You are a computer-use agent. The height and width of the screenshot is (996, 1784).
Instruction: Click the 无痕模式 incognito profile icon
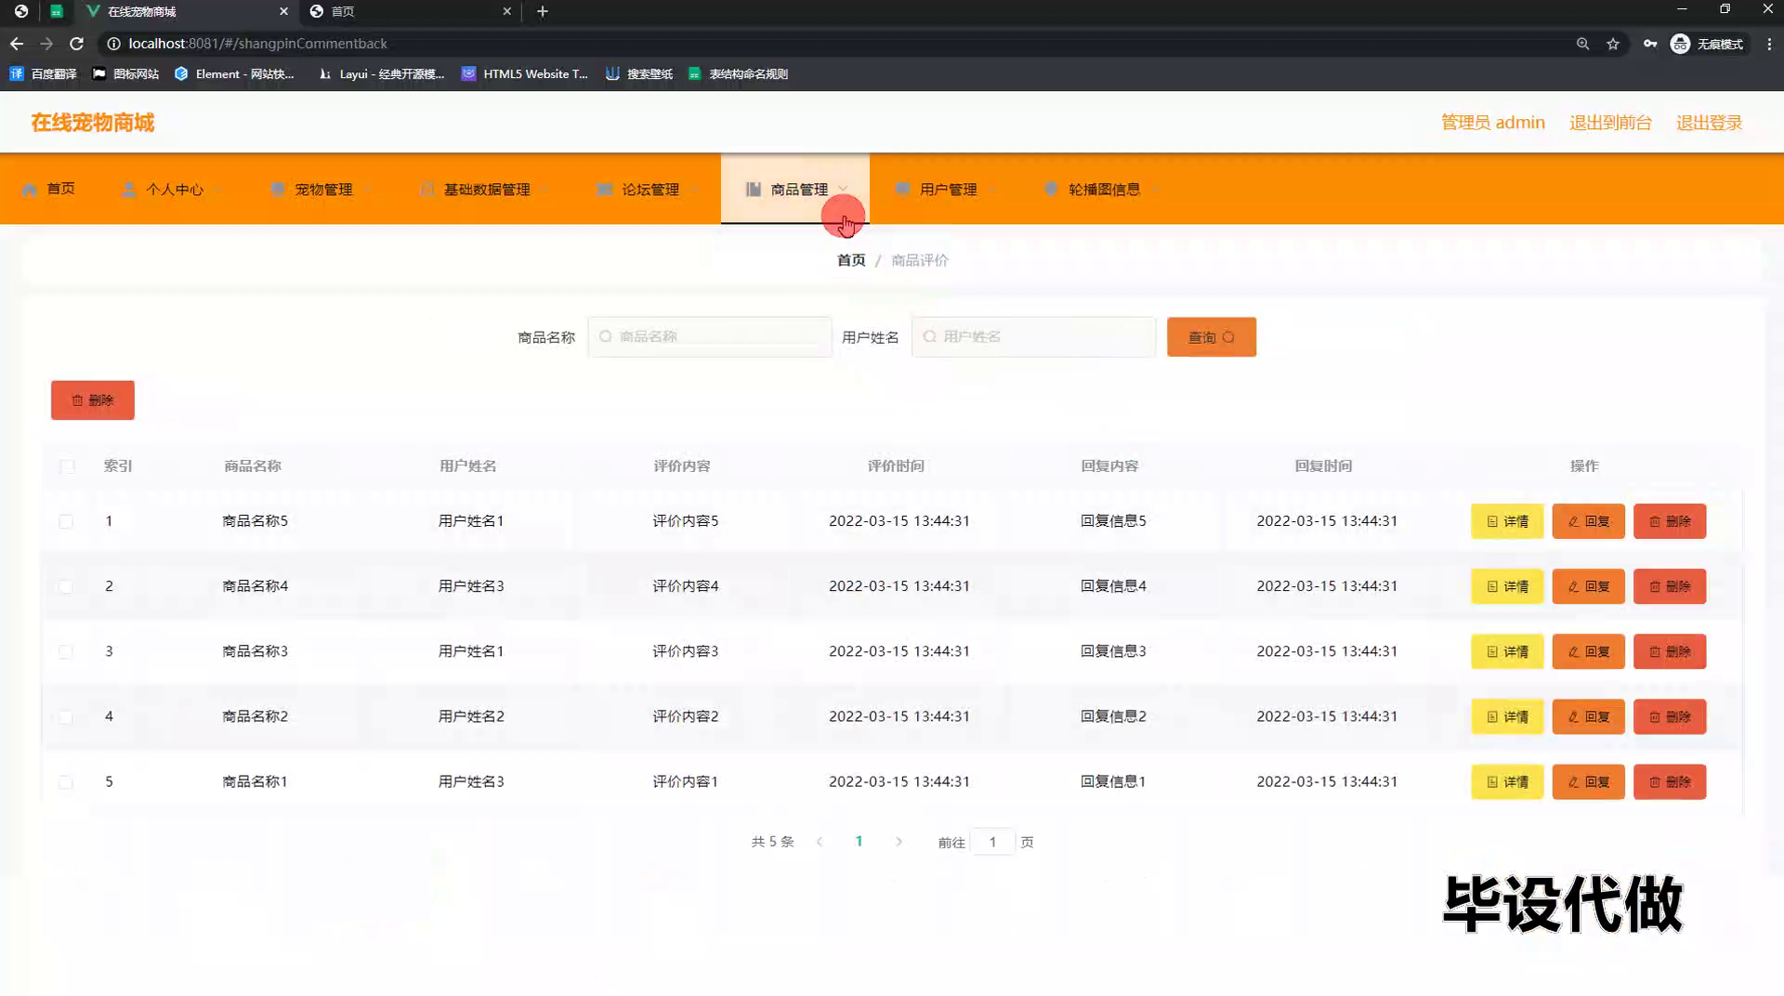(x=1707, y=44)
